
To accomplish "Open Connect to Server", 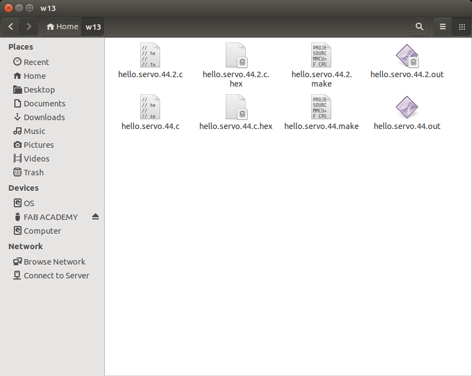I will [x=52, y=276].
